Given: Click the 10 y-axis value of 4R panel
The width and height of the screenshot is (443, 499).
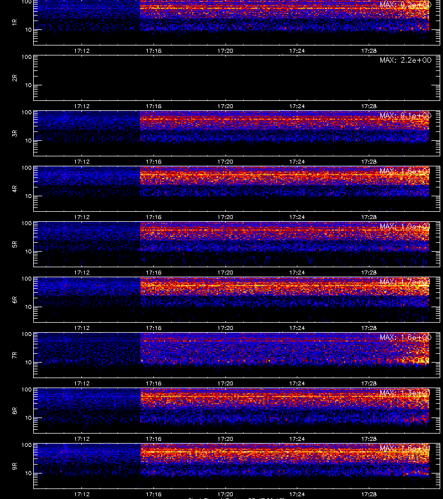Looking at the screenshot, I should [x=28, y=196].
